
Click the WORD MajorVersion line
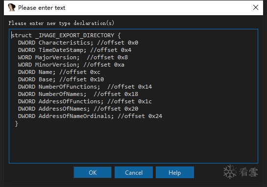pyautogui.click(x=73, y=57)
